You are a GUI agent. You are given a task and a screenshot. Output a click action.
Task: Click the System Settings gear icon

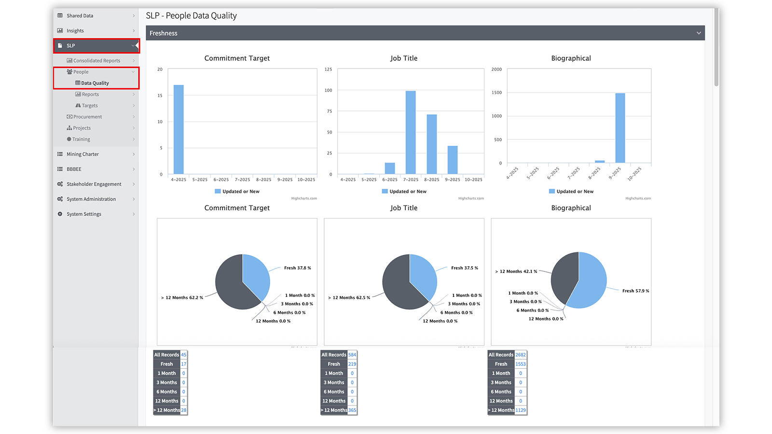tap(60, 214)
